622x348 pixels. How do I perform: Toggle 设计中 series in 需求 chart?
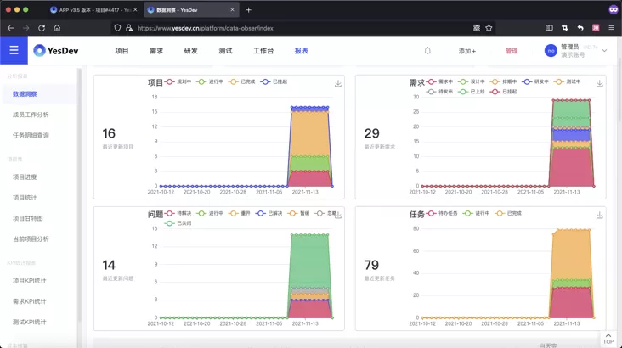pos(472,81)
